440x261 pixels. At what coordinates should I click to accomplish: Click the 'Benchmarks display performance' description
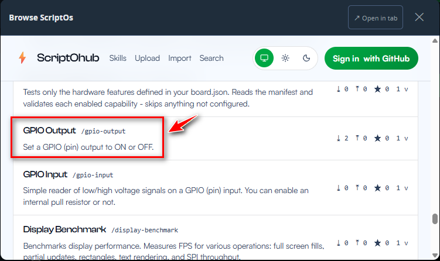pyautogui.click(x=173, y=251)
